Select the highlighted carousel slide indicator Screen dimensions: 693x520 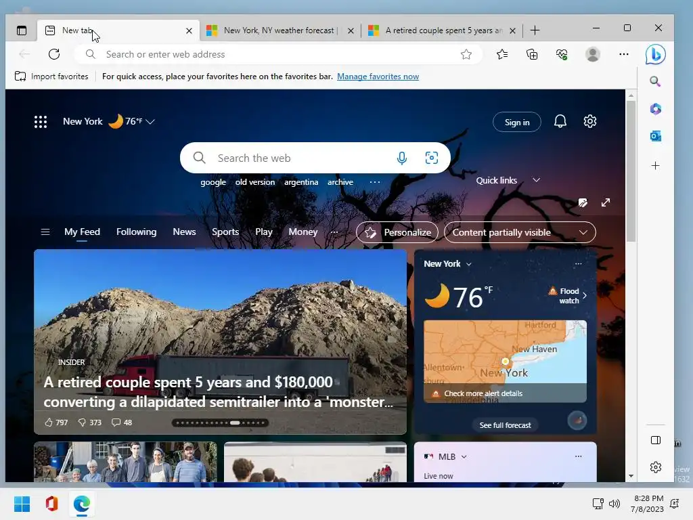tap(235, 422)
